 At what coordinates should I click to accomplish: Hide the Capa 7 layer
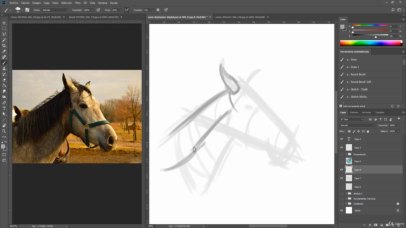tap(341, 179)
